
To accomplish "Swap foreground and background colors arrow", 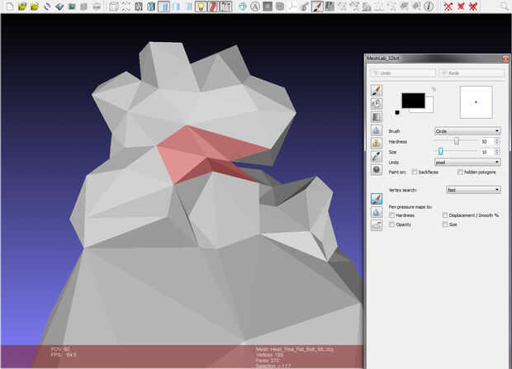I will tap(434, 89).
